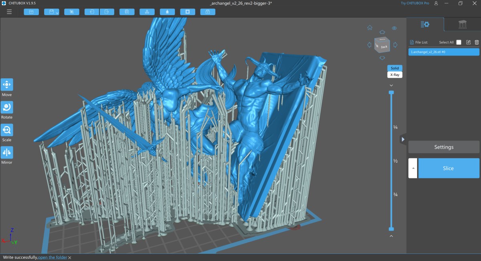Check the Select All checkbox
The image size is (481, 261).
[x=459, y=42]
